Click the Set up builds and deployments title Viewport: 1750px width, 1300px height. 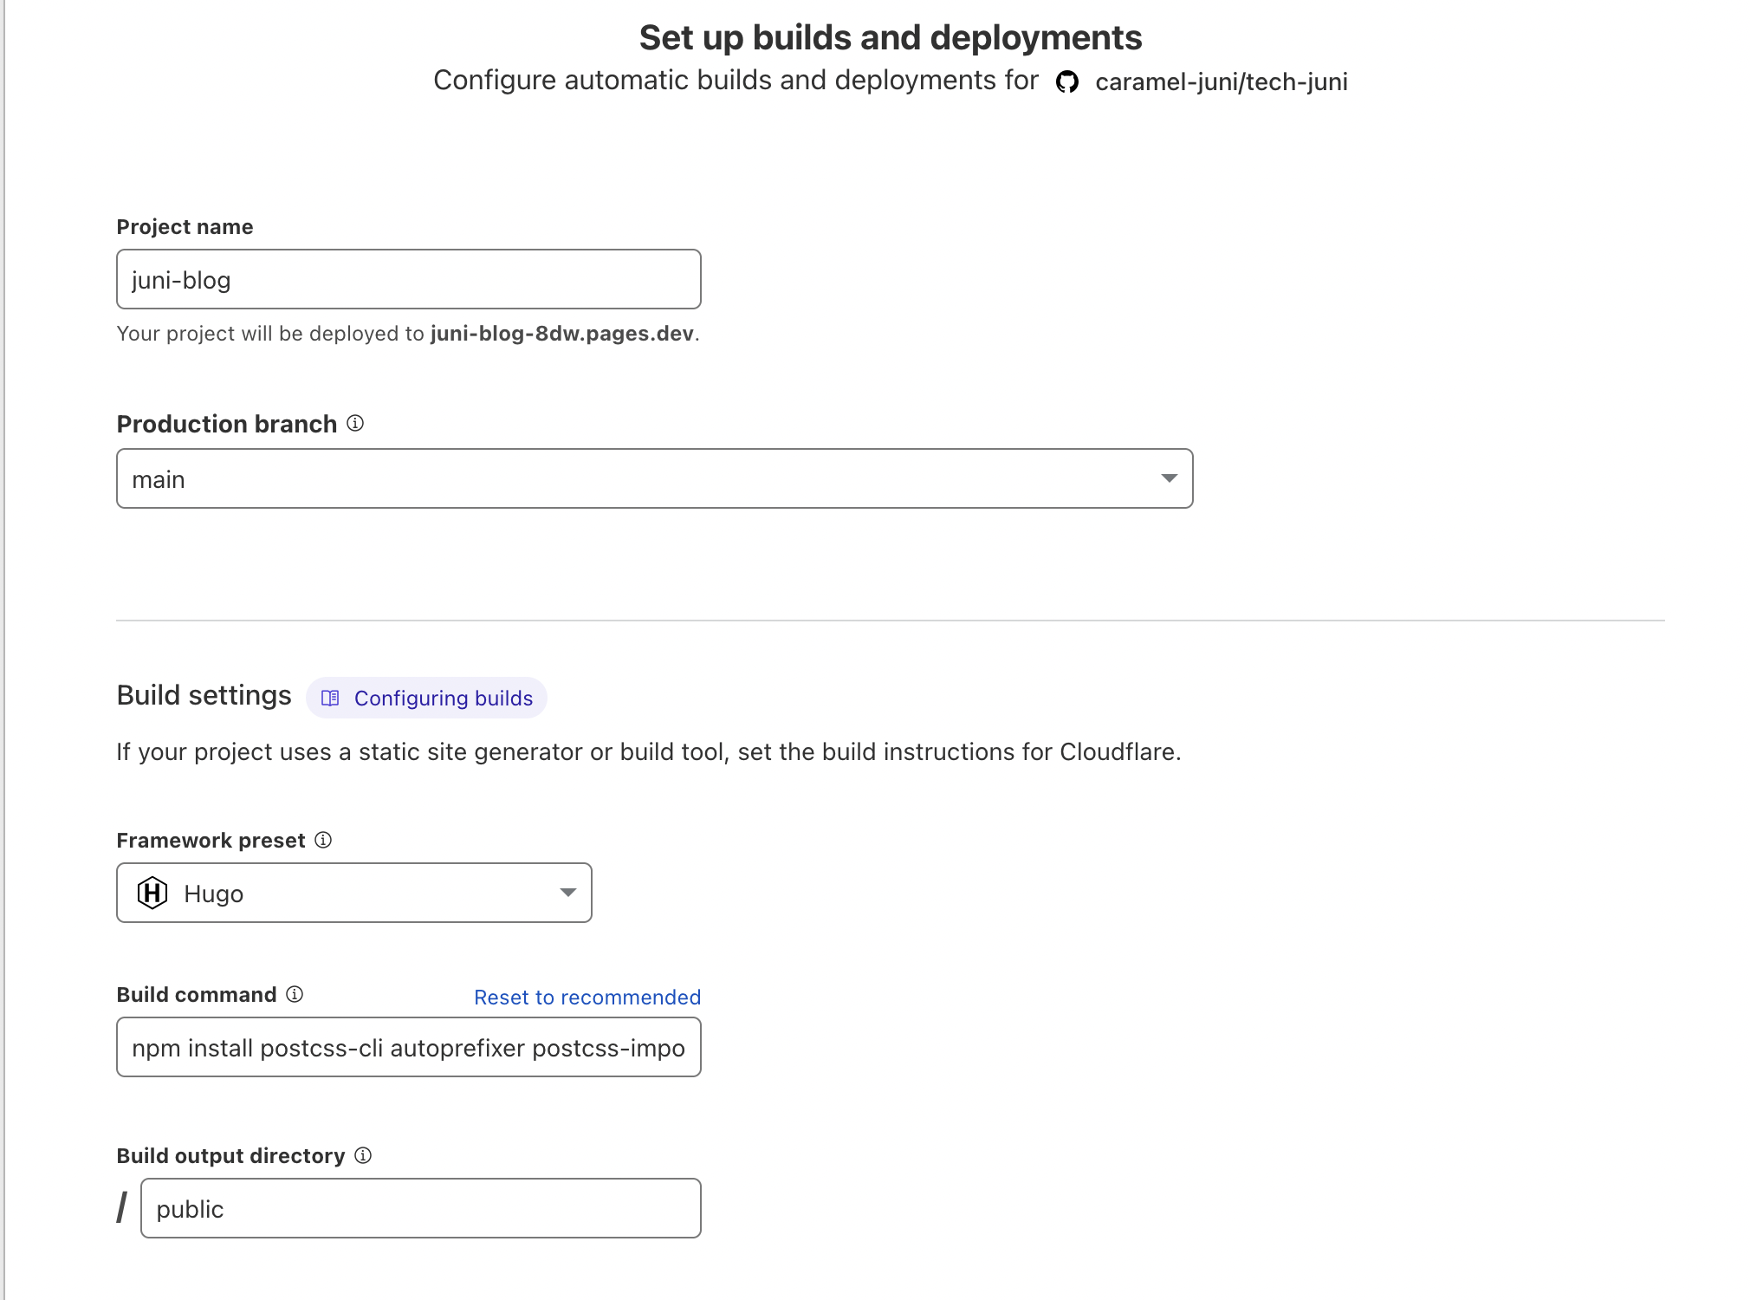point(890,37)
